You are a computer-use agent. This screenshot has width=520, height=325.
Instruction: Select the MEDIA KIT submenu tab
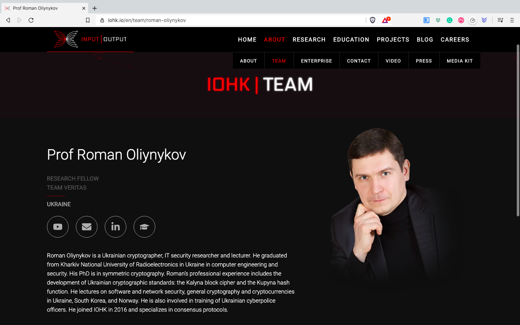pyautogui.click(x=460, y=61)
